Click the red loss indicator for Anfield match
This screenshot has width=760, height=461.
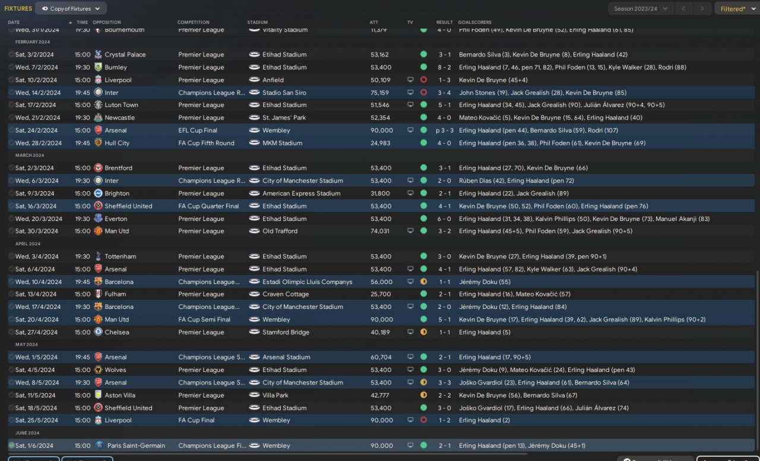(423, 80)
